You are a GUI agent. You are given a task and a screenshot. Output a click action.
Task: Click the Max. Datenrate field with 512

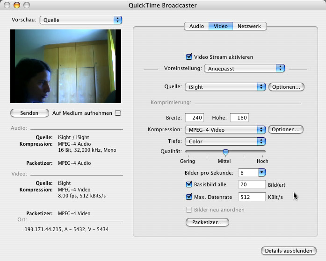pos(252,197)
